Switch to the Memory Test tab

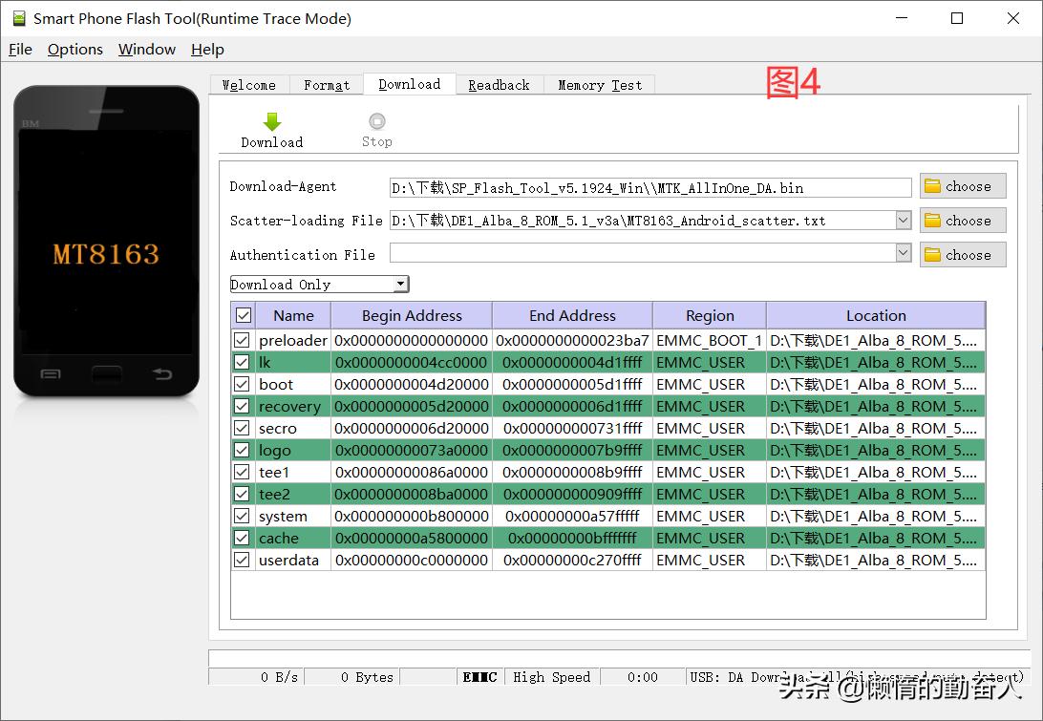coord(600,85)
